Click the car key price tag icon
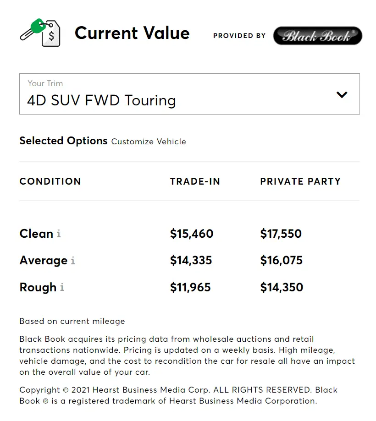This screenshot has height=421, width=376. pyautogui.click(x=40, y=33)
